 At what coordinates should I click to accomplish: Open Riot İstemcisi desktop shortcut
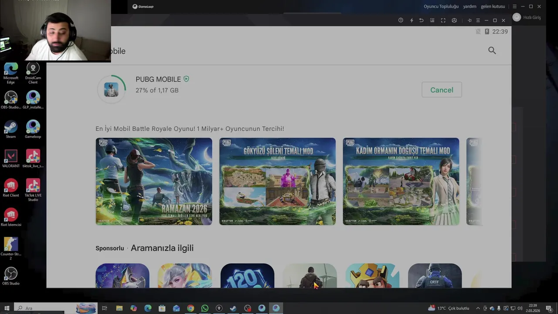click(x=11, y=218)
